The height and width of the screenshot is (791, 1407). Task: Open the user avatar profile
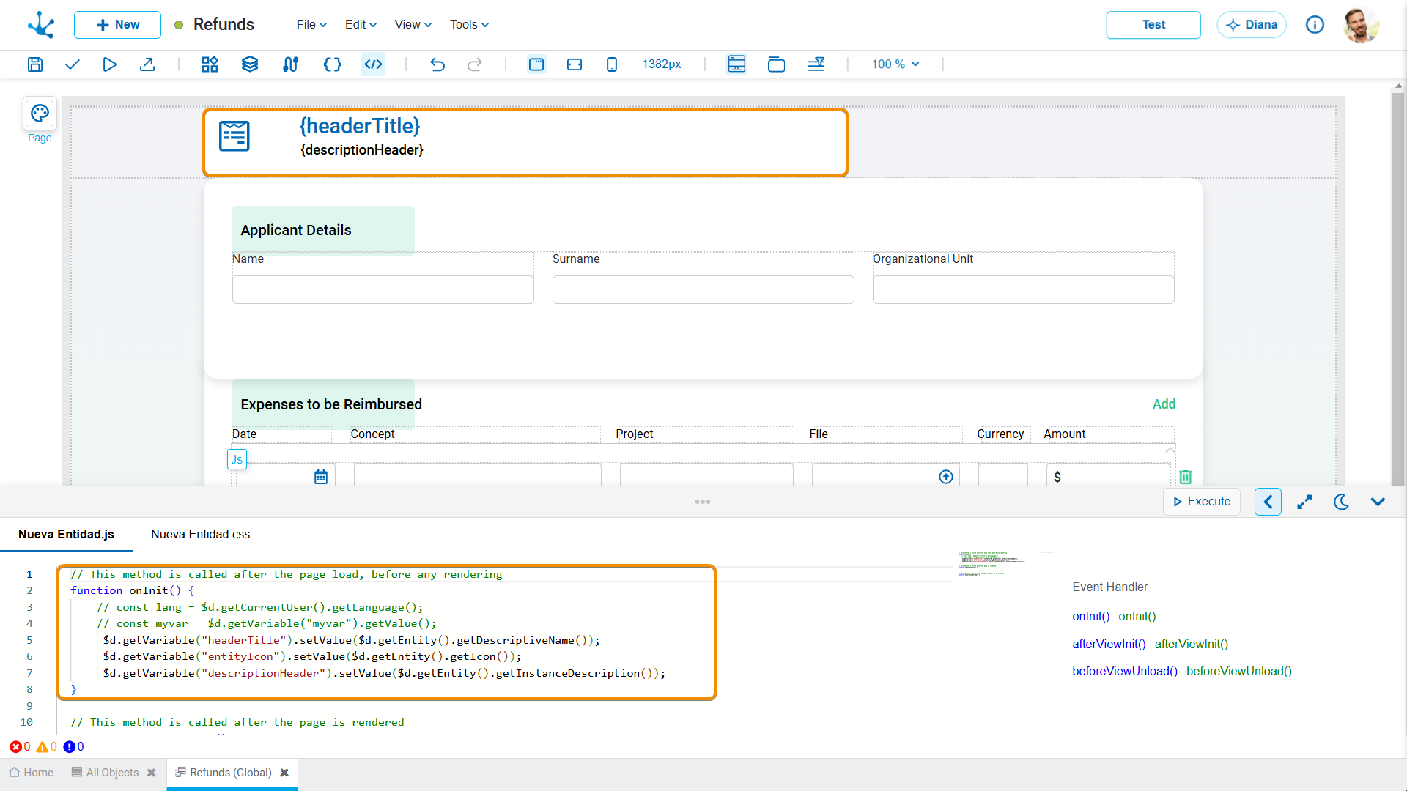[x=1361, y=25]
